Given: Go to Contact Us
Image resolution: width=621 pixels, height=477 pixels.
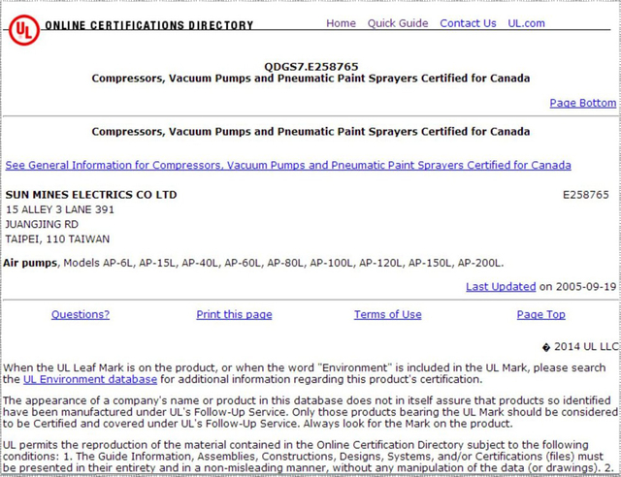Looking at the screenshot, I should click(468, 23).
